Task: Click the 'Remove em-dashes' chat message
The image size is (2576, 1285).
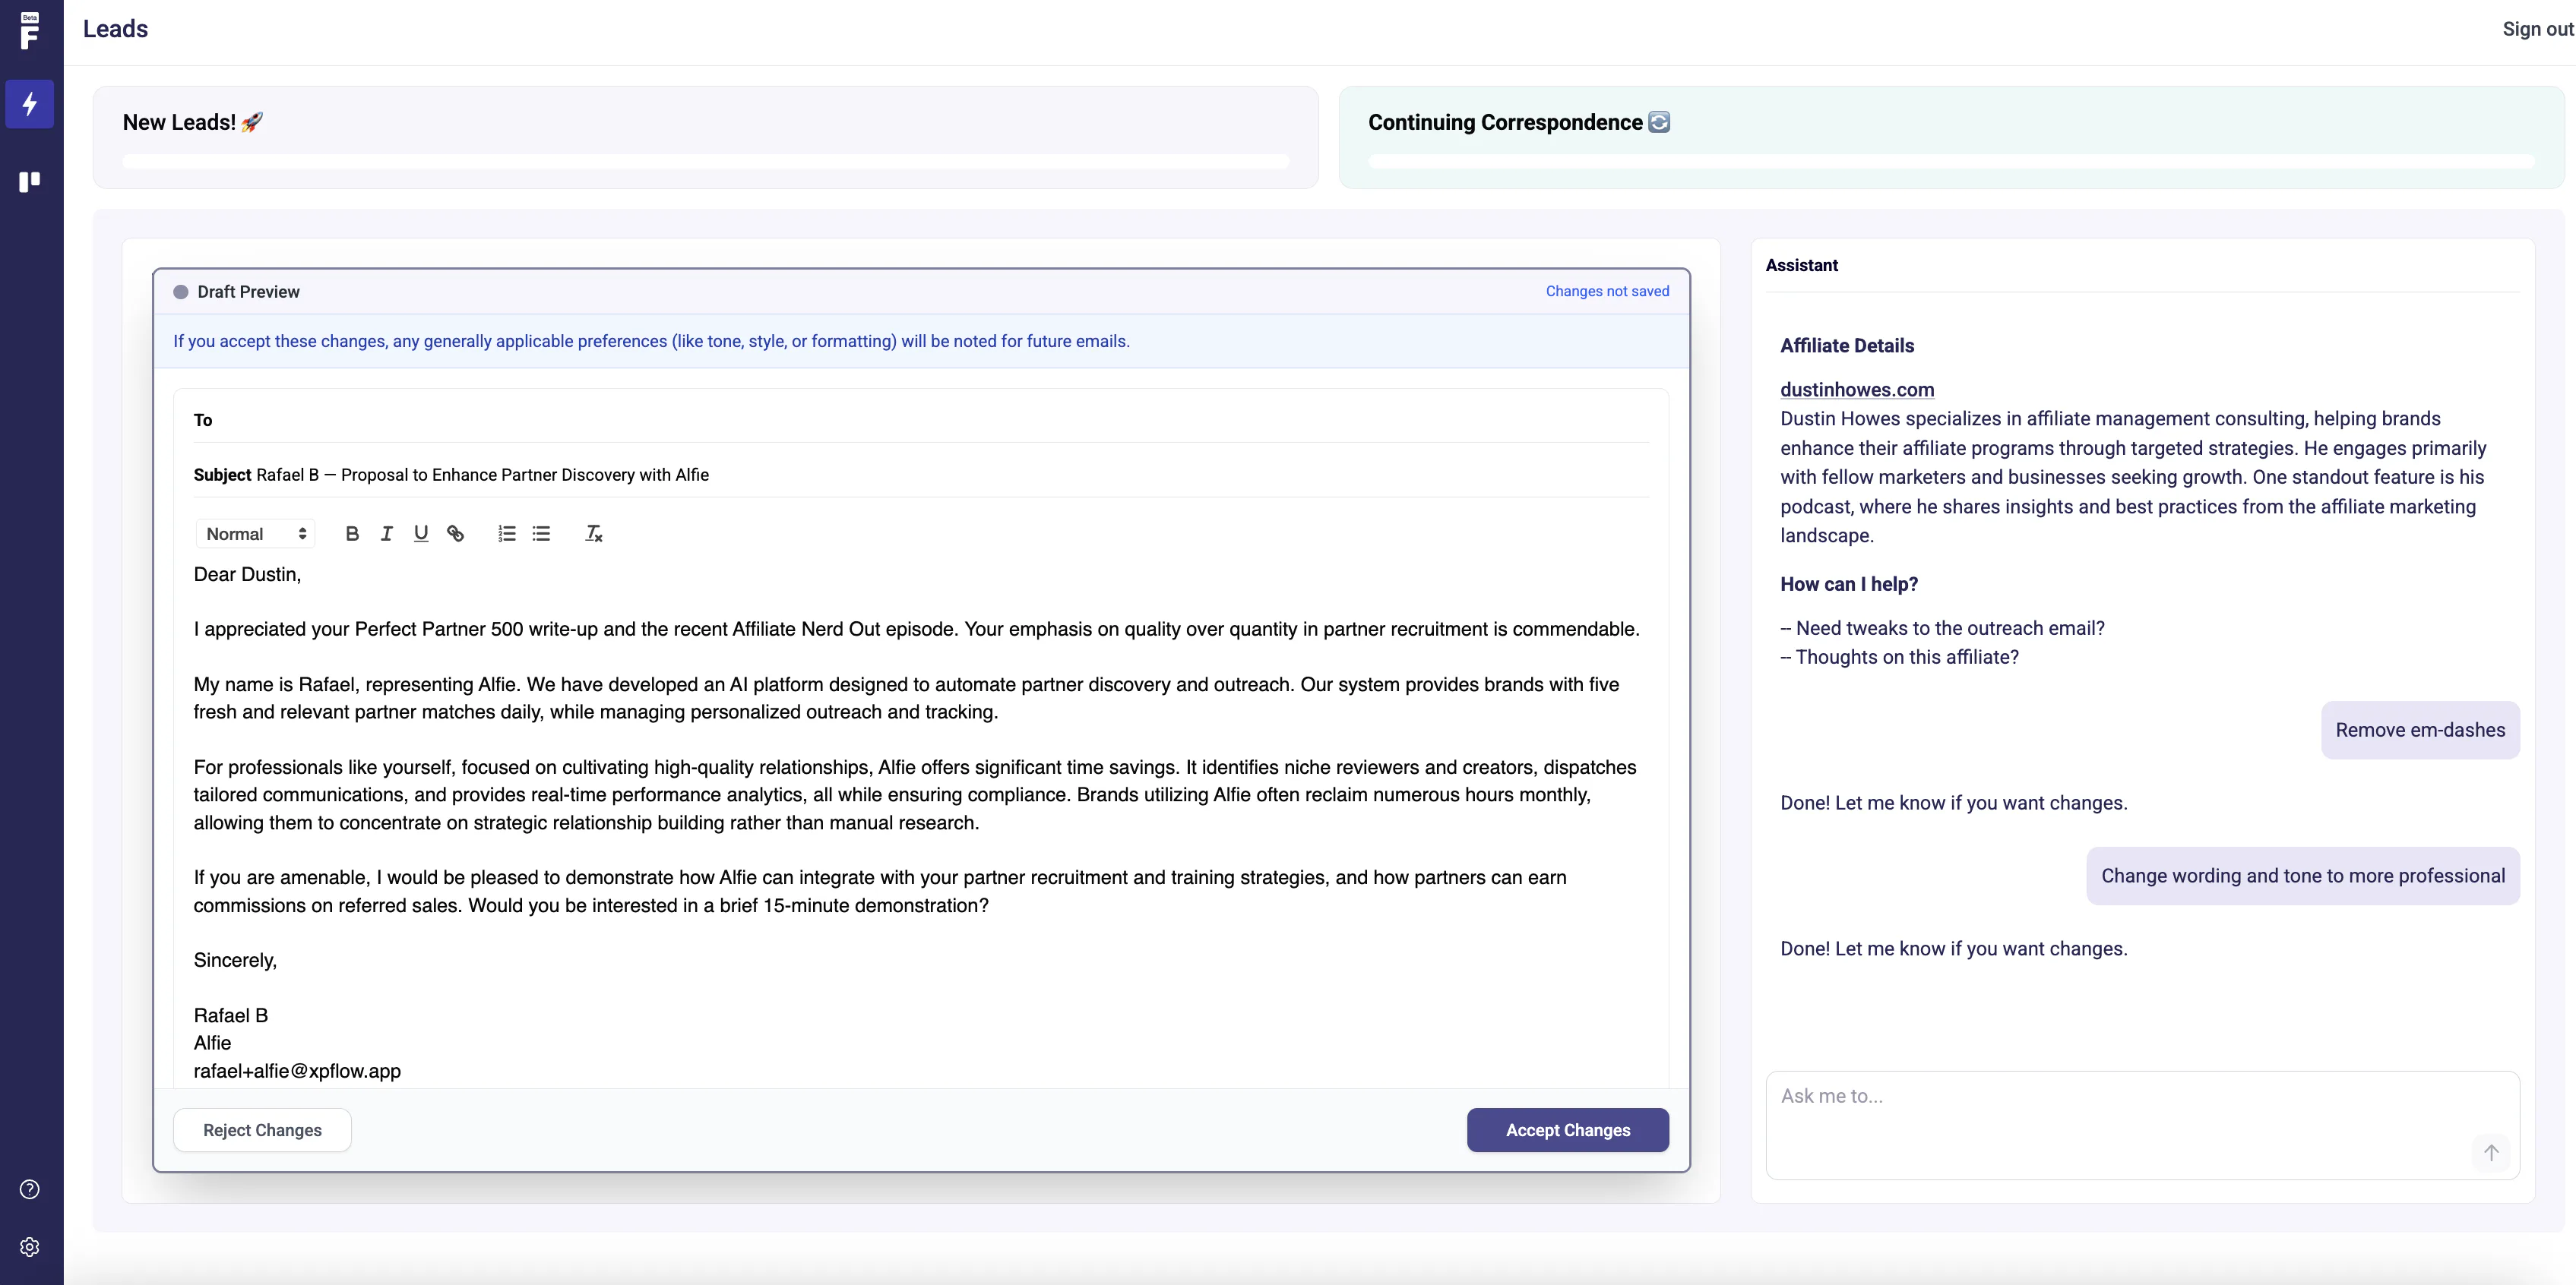Action: [x=2420, y=731]
